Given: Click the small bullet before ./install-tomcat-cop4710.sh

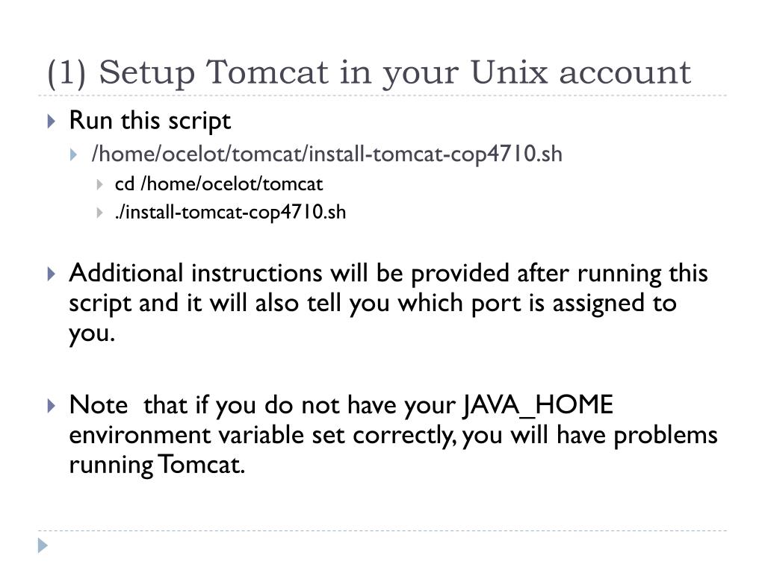Looking at the screenshot, I should (99, 213).
